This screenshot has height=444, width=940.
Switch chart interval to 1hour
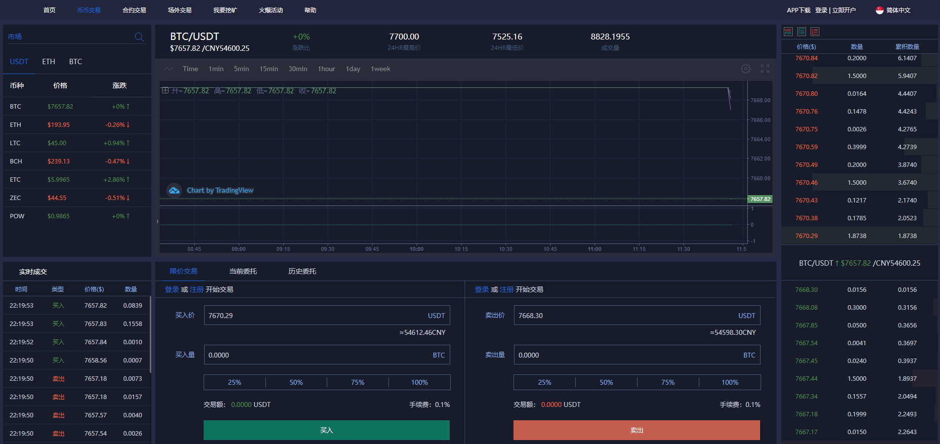point(326,69)
